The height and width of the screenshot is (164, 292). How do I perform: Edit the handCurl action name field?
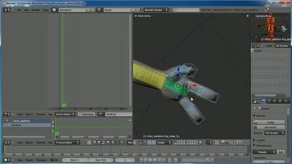pyautogui.click(x=119, y=114)
